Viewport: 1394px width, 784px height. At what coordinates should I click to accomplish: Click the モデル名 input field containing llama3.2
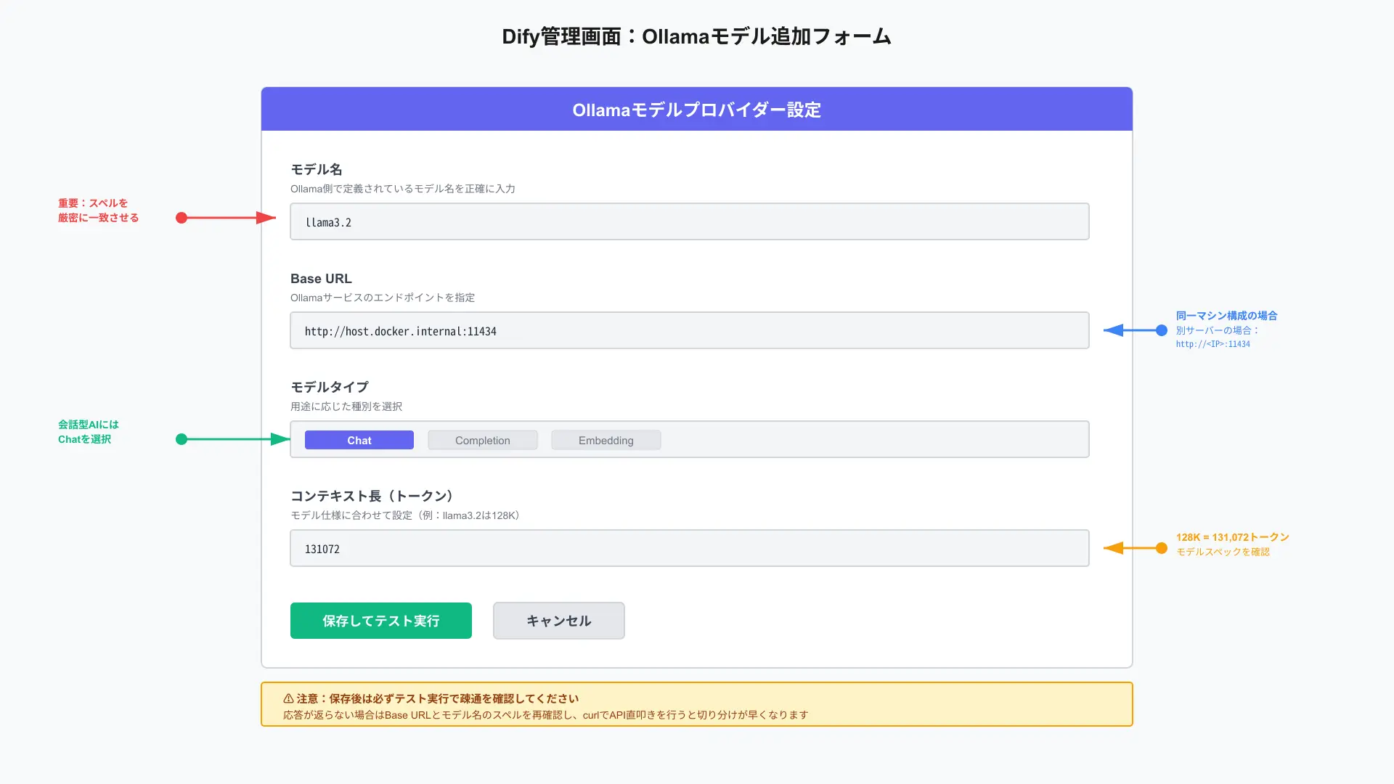coord(689,221)
